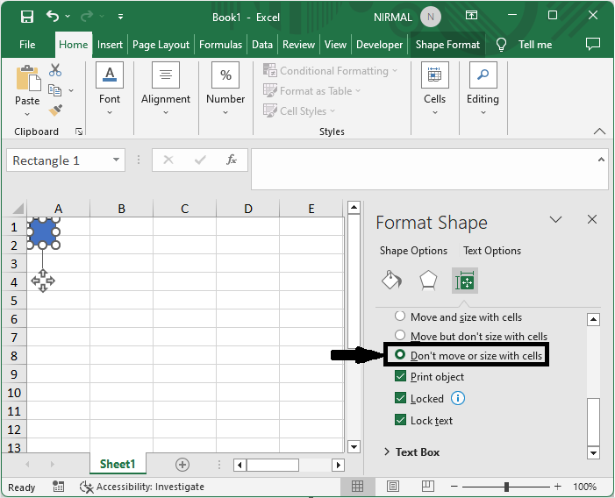Viewport: 615px width, 498px height.
Task: Add a new sheet with plus icon
Action: 182,465
